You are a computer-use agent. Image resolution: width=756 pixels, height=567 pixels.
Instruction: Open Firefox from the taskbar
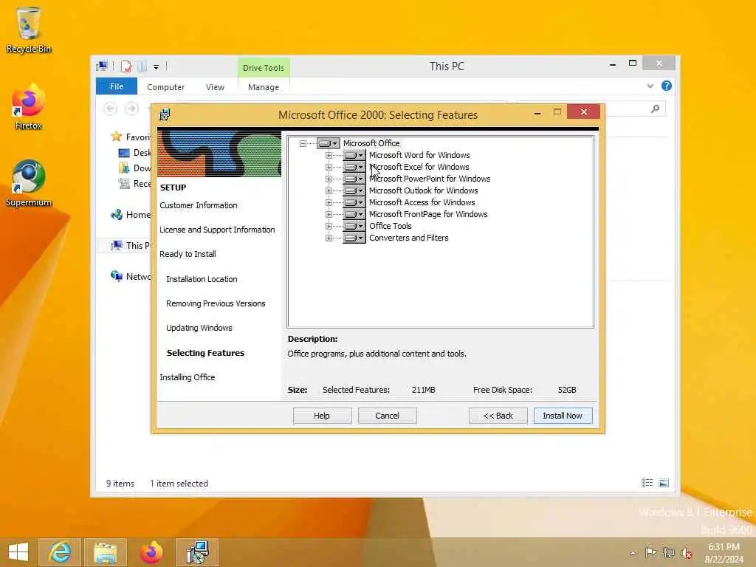[151, 552]
